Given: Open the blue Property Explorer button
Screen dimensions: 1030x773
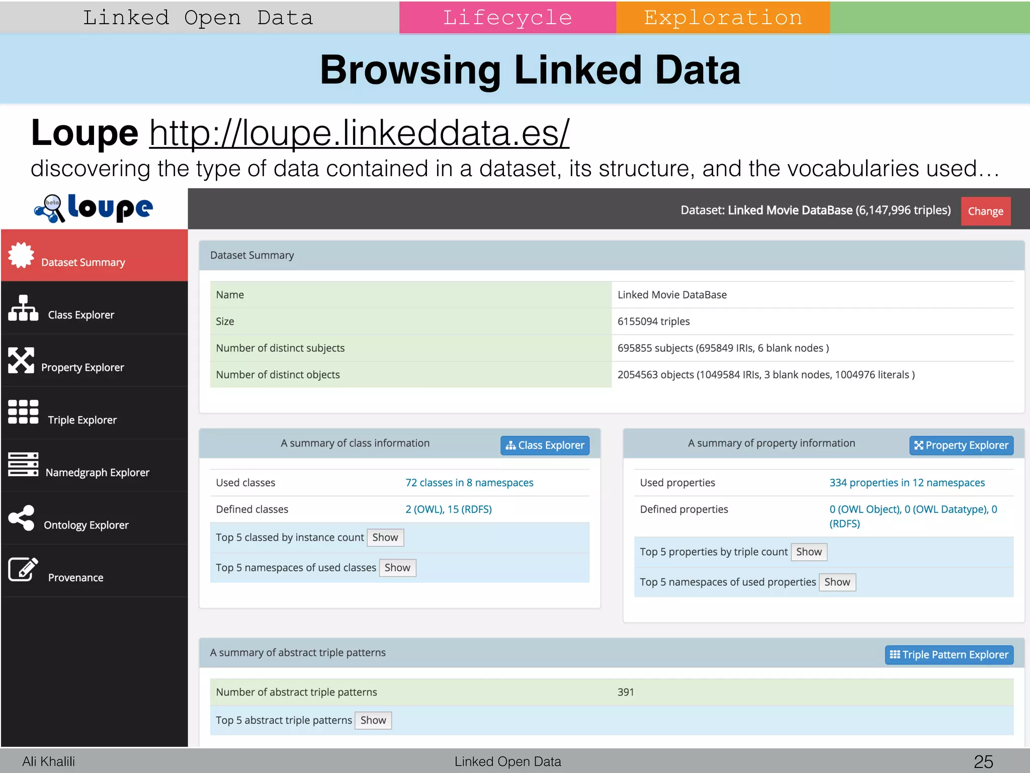Looking at the screenshot, I should [961, 445].
